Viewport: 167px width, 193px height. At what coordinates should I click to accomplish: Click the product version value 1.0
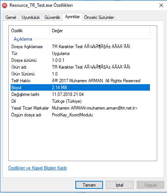click(x=55, y=74)
